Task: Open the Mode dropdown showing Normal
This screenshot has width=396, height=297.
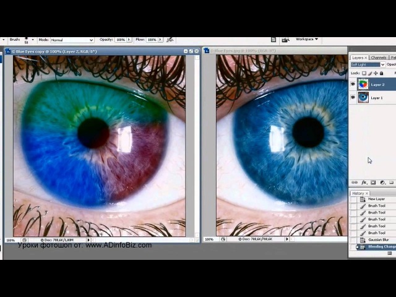Action: (72, 40)
